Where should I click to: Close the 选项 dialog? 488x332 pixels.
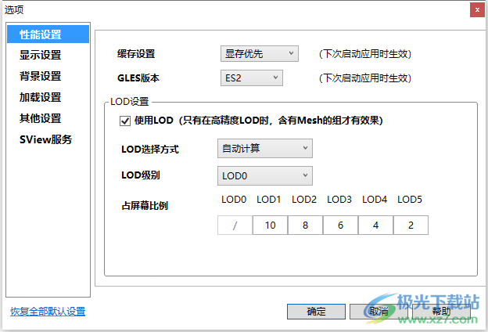click(477, 9)
